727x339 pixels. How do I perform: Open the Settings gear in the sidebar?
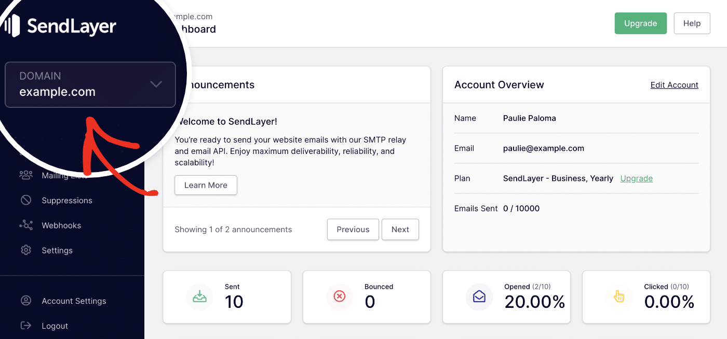[x=26, y=250]
